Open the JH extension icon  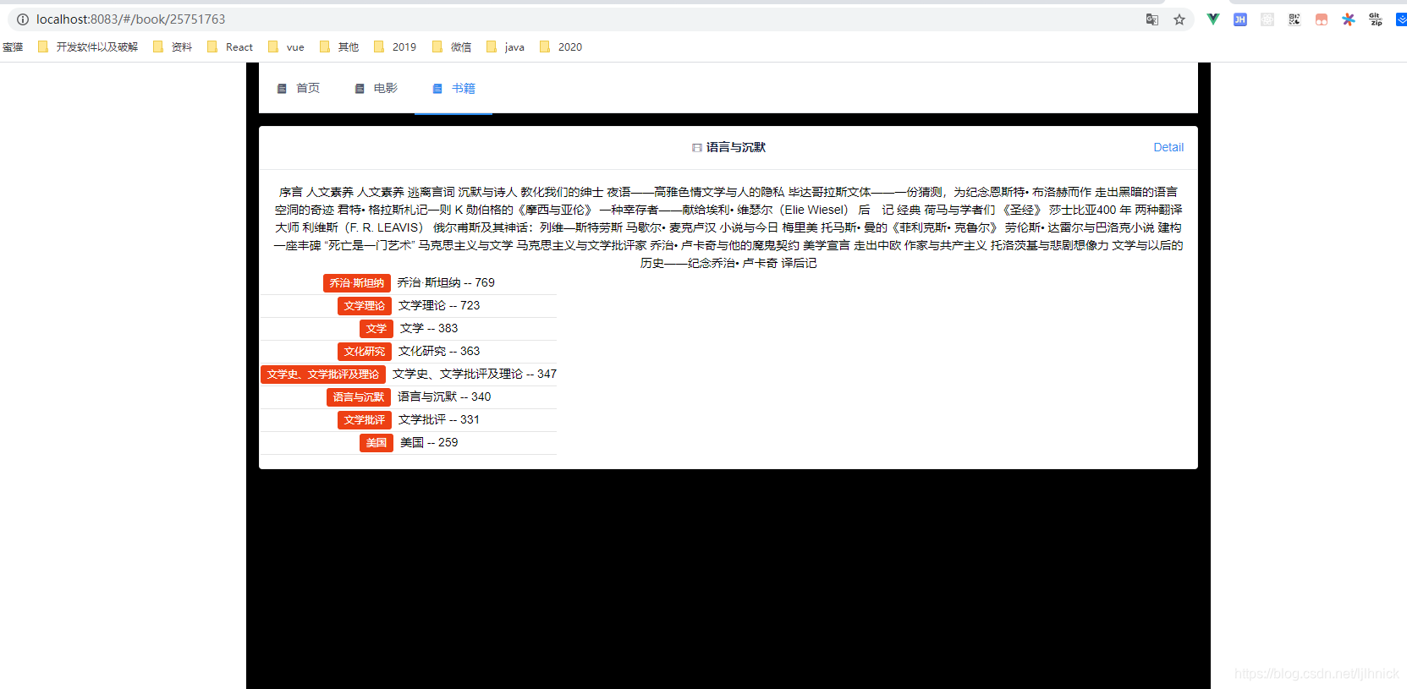click(x=1240, y=19)
